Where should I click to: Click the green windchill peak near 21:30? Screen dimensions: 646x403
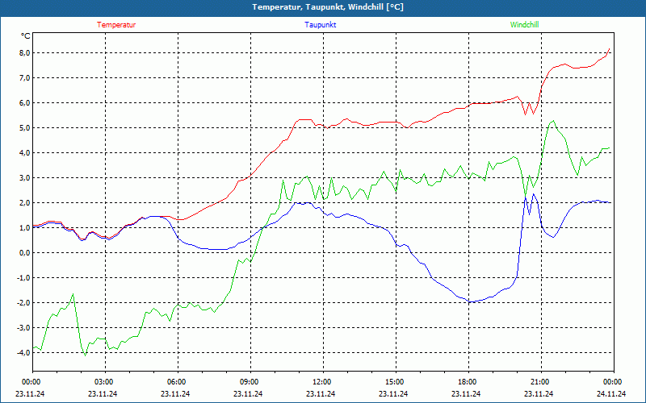[553, 120]
